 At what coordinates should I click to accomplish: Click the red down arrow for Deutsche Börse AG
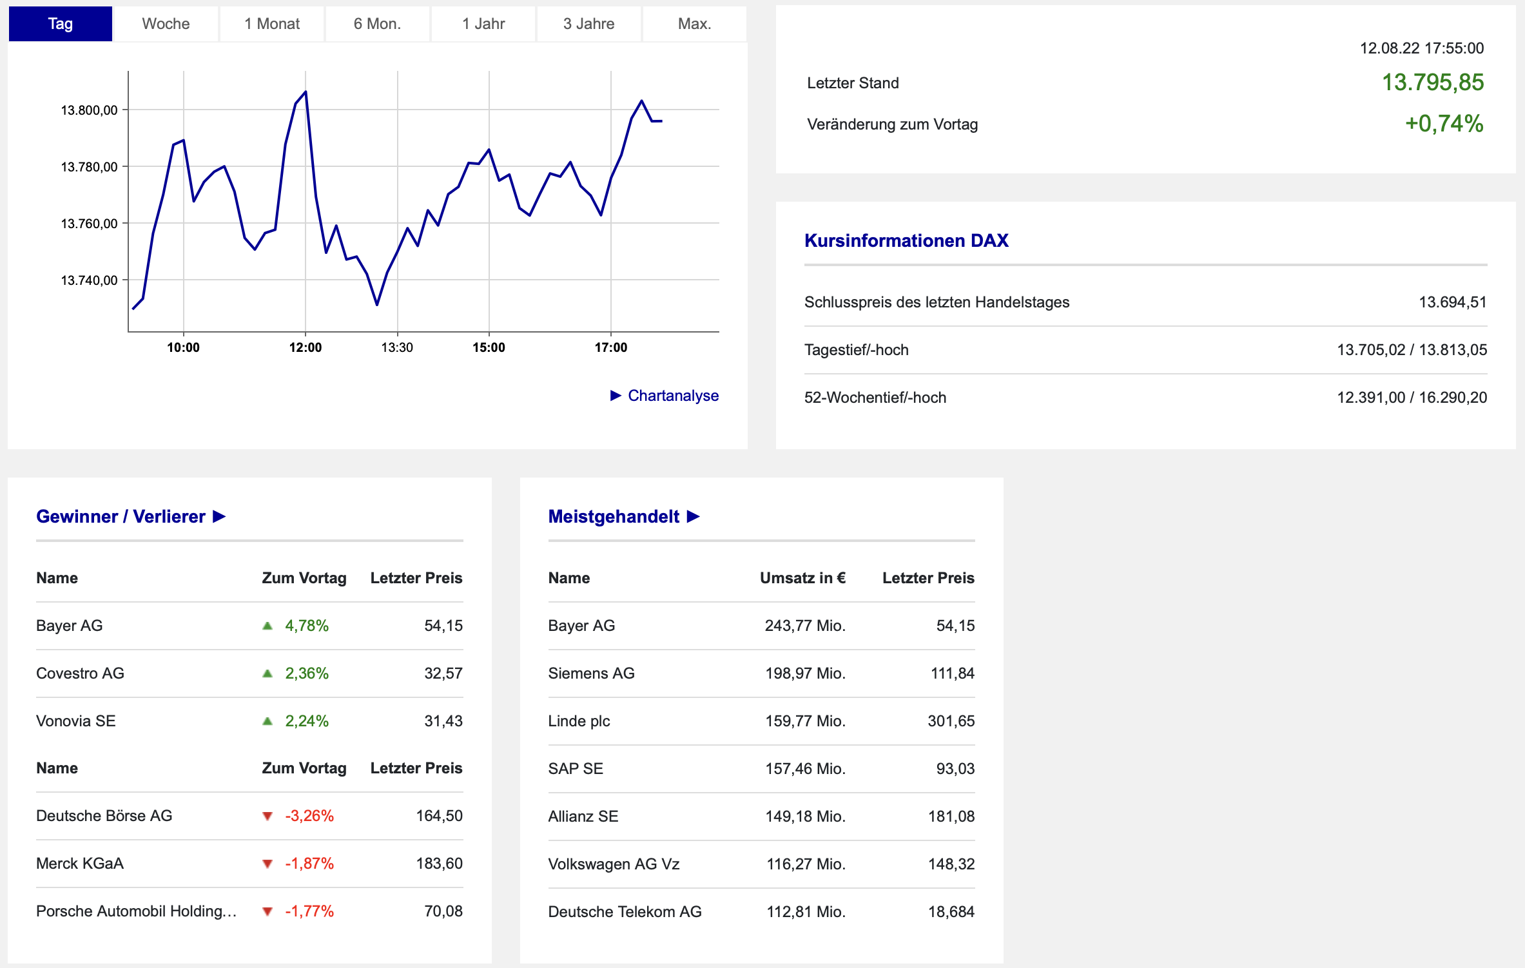[267, 816]
